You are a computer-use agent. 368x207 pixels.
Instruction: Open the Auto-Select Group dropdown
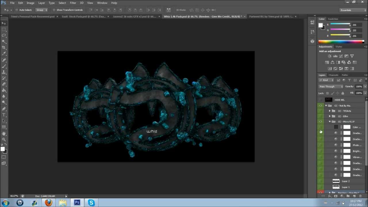click(x=42, y=10)
